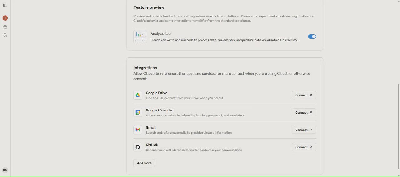The width and height of the screenshot is (400, 177).
Task: Disable the Analysis tool toggle
Action: (x=312, y=37)
